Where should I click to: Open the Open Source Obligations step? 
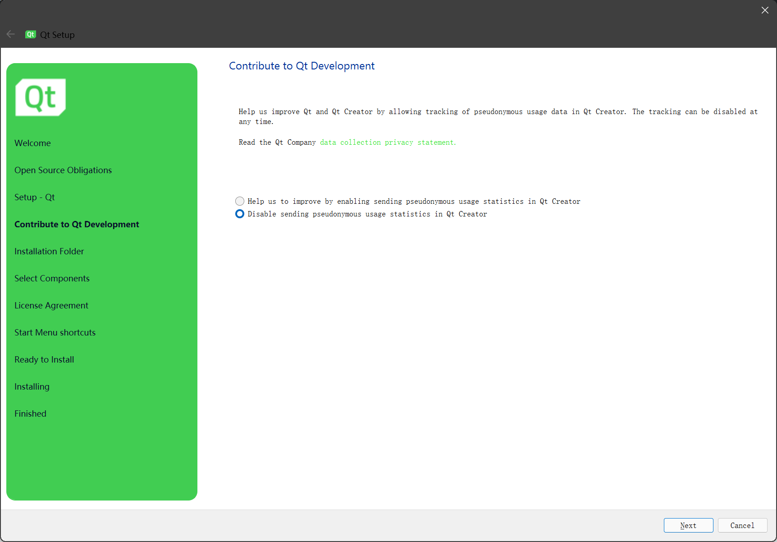63,170
